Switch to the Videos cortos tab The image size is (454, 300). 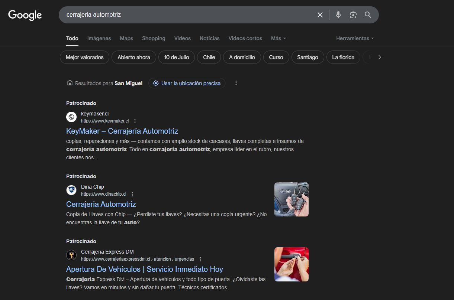(x=245, y=38)
